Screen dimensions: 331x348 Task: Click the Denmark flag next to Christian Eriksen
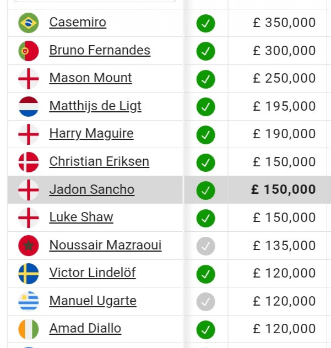[29, 162]
